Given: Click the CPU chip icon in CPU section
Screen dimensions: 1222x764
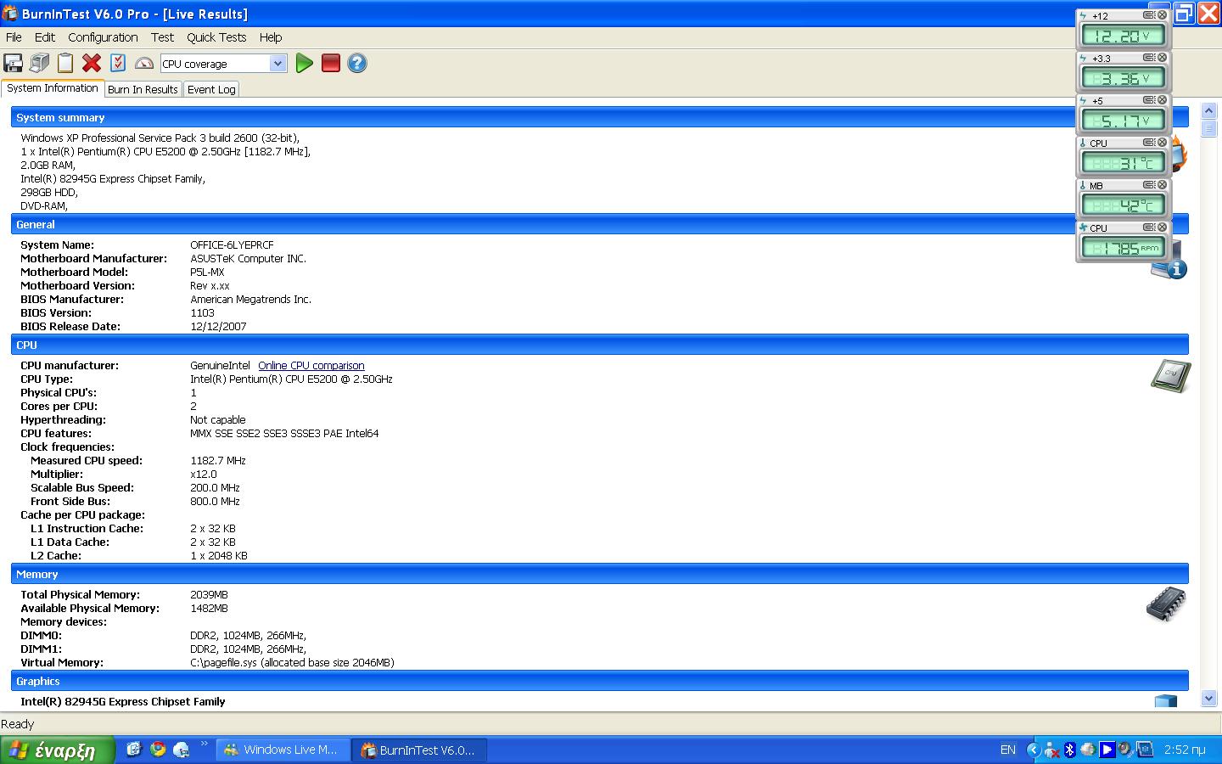Looking at the screenshot, I should click(1170, 375).
